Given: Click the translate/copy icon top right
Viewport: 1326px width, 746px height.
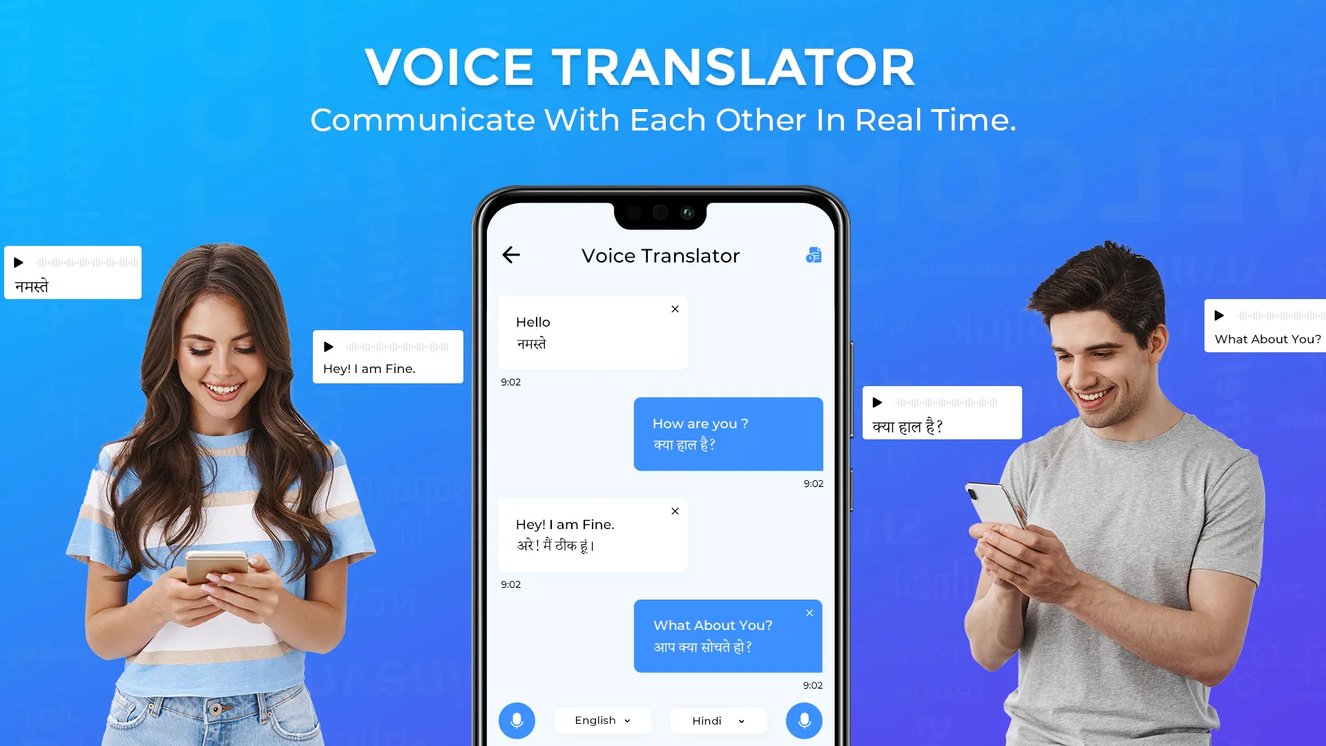Looking at the screenshot, I should [814, 255].
